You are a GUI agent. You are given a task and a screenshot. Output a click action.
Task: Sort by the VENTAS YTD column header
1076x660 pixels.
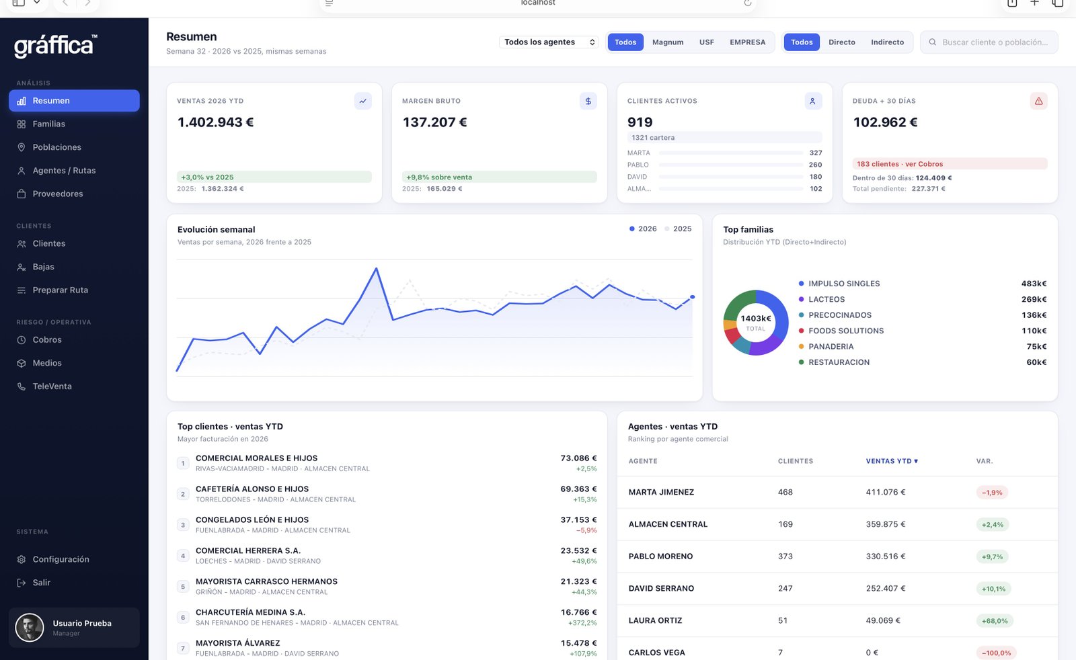[x=892, y=461]
